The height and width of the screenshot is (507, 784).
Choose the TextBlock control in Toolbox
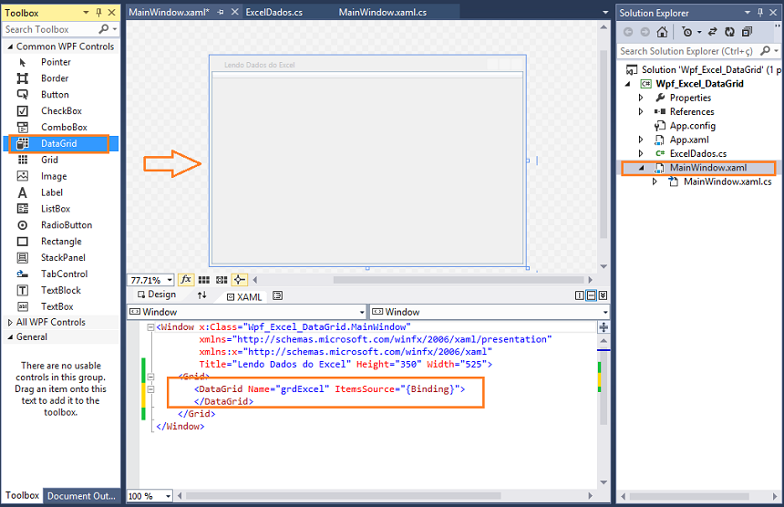(x=61, y=290)
